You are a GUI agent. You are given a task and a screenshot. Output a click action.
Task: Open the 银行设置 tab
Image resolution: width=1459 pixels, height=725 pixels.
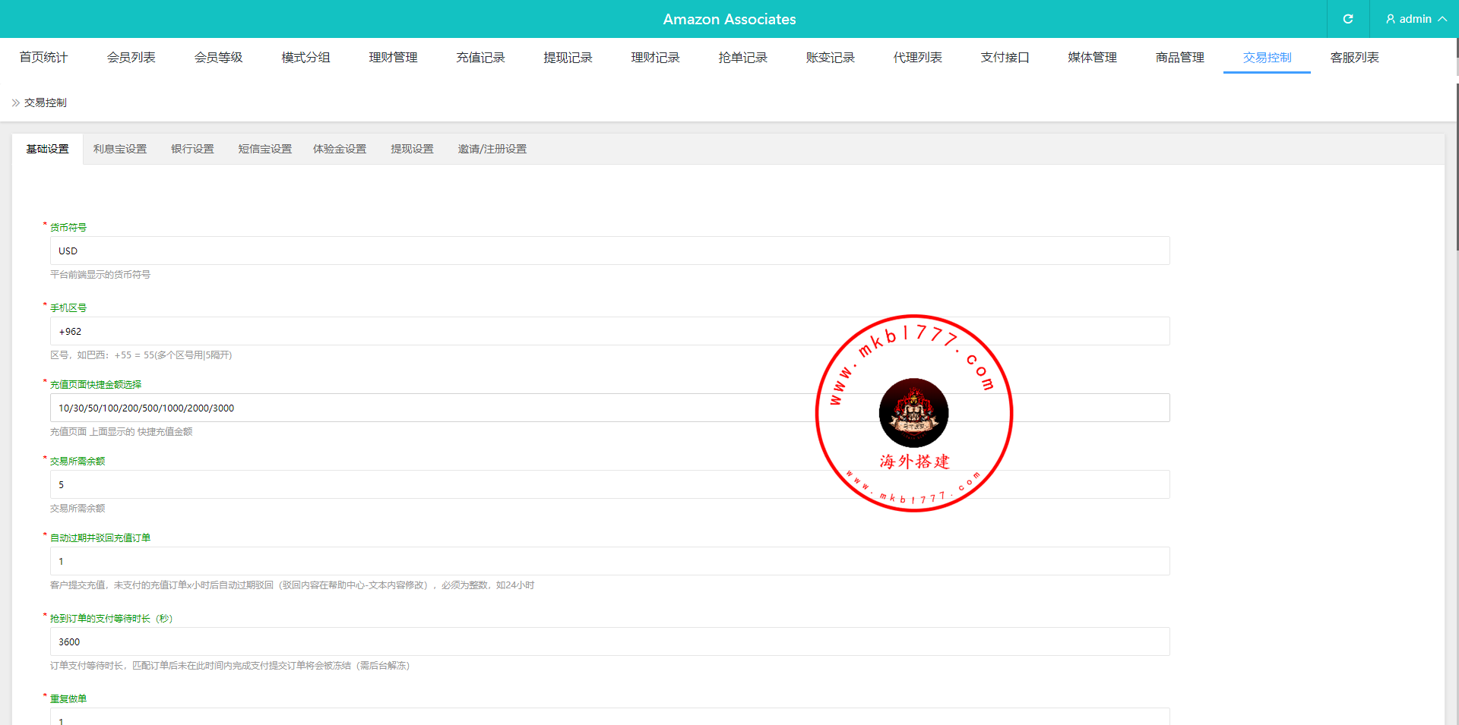click(x=192, y=149)
